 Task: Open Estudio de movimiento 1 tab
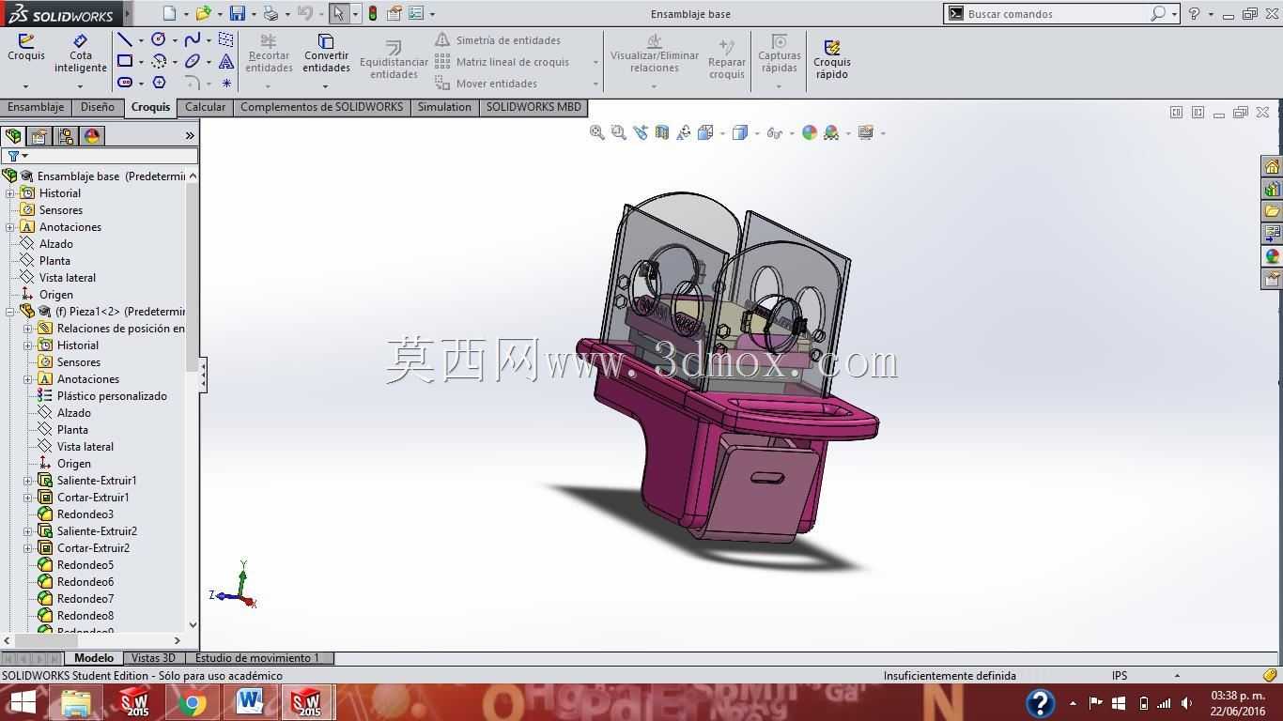pos(257,658)
